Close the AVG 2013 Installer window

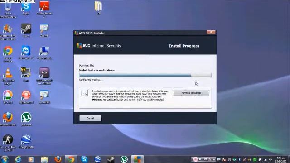(x=211, y=32)
